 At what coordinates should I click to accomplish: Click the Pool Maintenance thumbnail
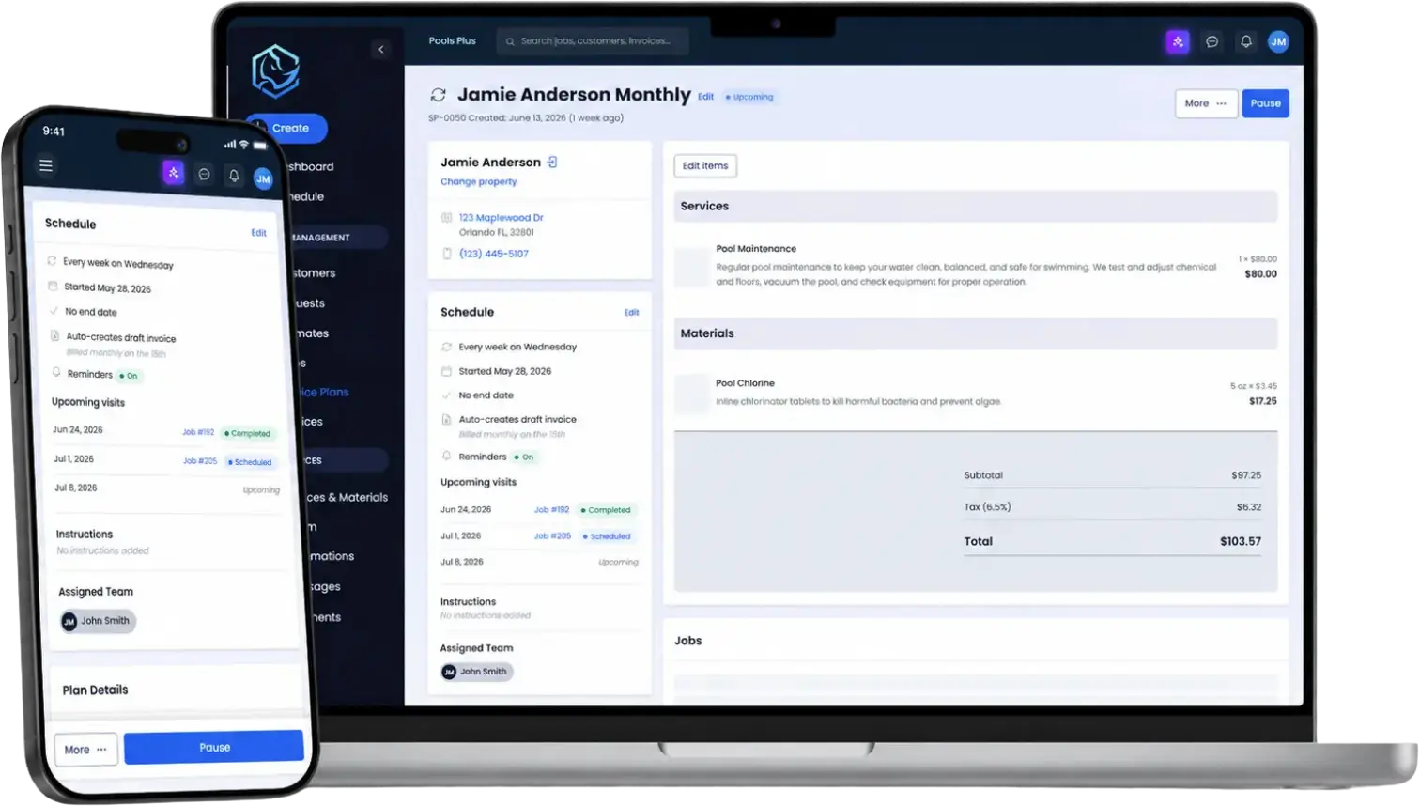coord(692,267)
